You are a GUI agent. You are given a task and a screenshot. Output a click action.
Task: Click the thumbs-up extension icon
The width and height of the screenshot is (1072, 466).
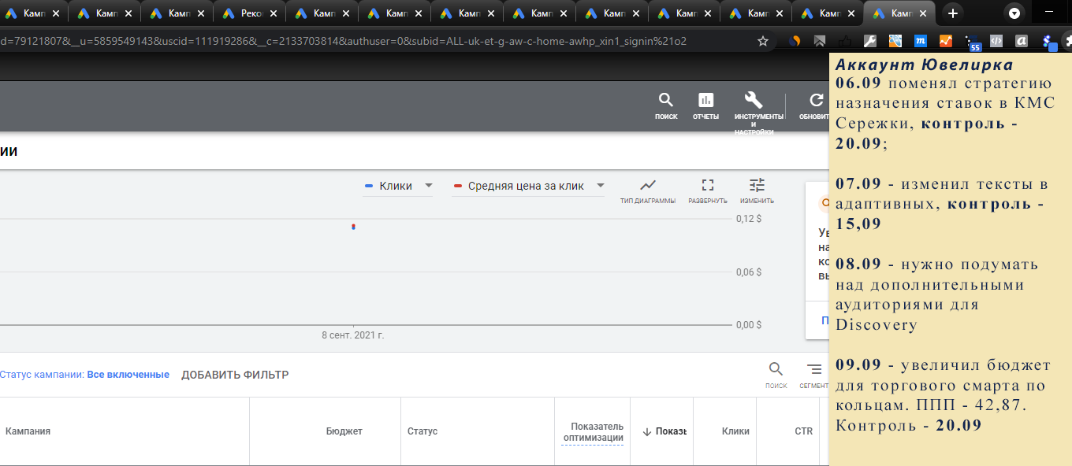(x=845, y=41)
